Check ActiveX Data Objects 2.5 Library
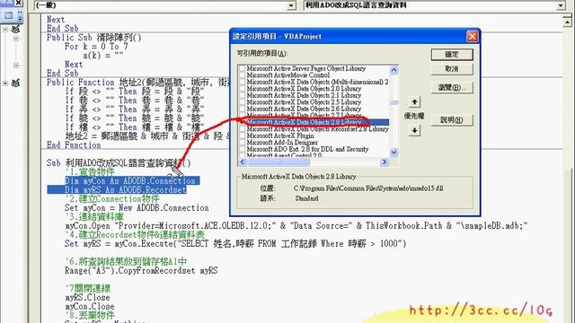The image size is (575, 323). (242, 102)
